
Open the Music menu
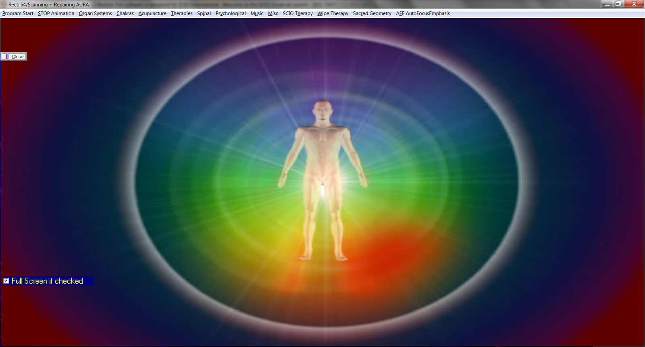257,13
